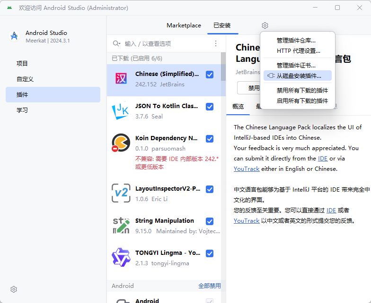The height and width of the screenshot is (303, 371).
Task: Click the String Manipulation plugin icon
Action: [121, 226]
